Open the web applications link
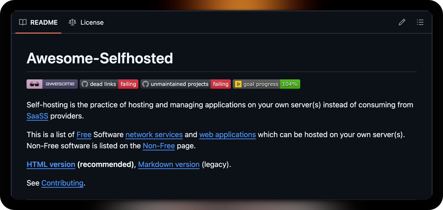This screenshot has width=443, height=210. pos(227,135)
